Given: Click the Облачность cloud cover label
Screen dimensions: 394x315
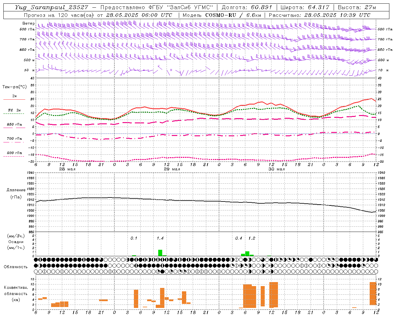Looking at the screenshot, I should pyautogui.click(x=16, y=267).
